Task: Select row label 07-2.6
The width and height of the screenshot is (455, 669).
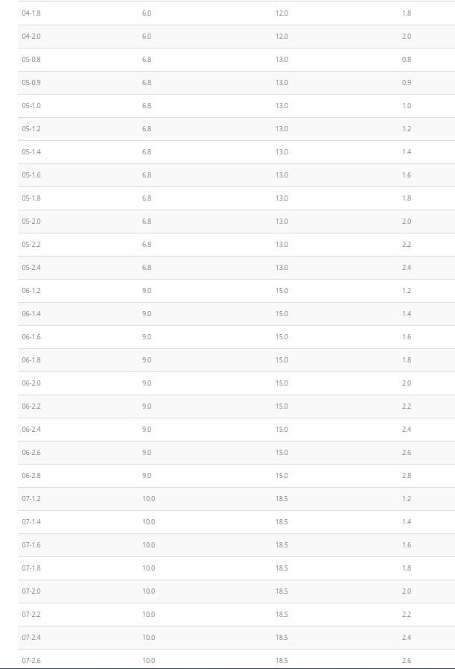Action: click(x=31, y=661)
